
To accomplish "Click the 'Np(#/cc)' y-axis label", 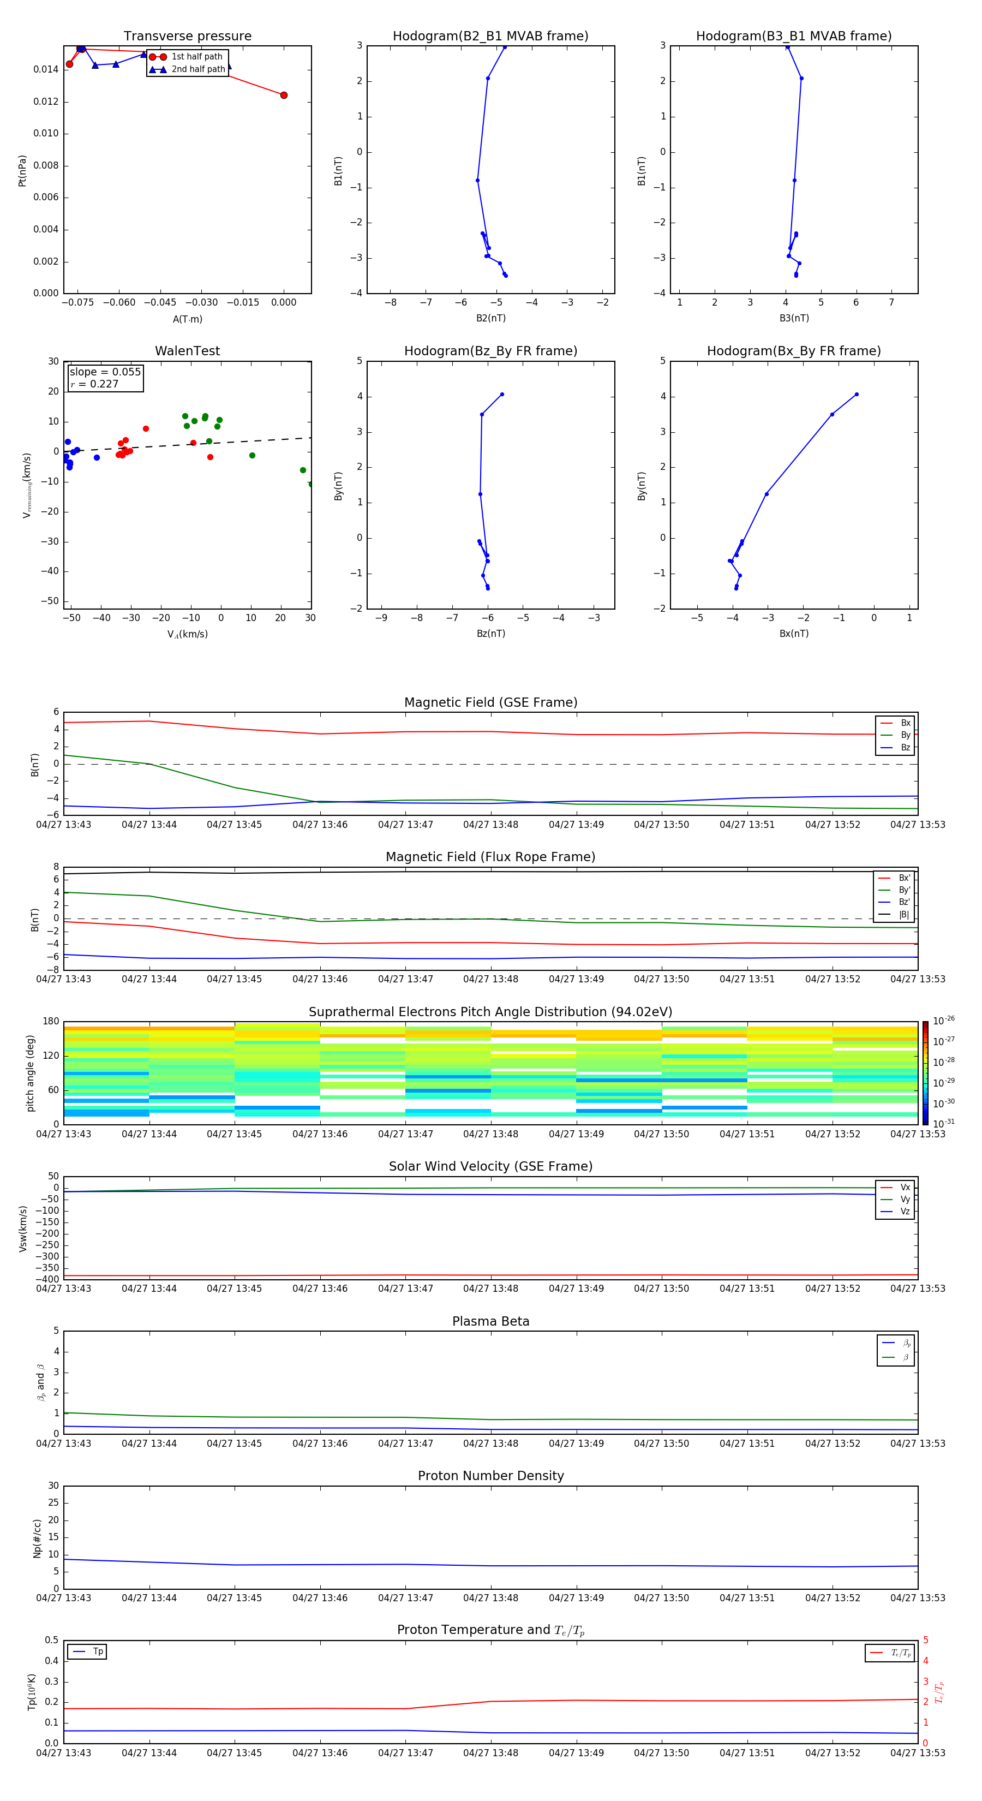I will 37,1538.
